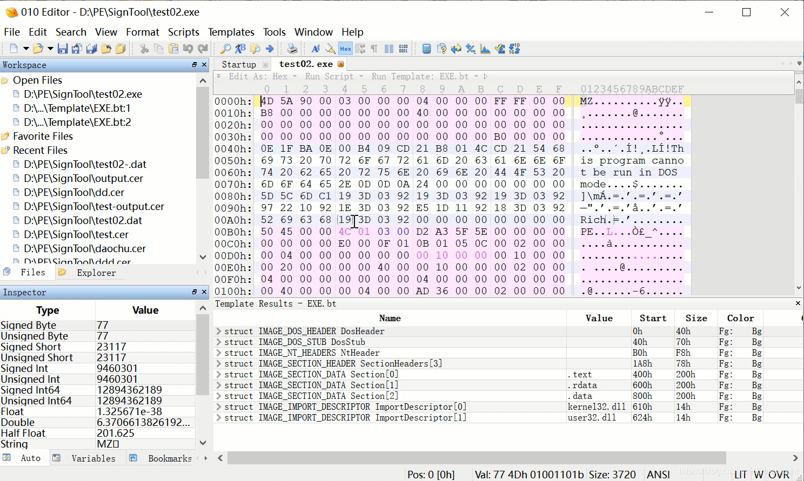
Task: Click the Font toolbar icon
Action: point(316,49)
